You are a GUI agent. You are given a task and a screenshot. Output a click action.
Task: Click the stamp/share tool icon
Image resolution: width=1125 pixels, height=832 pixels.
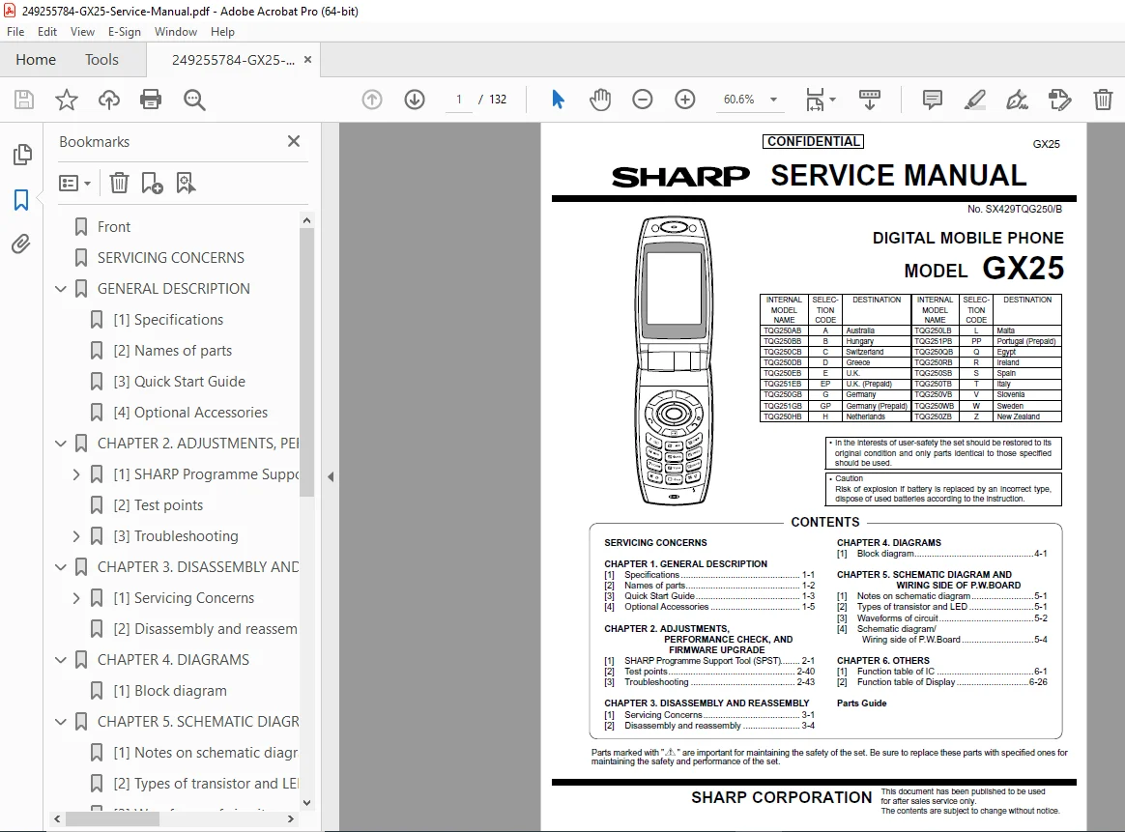tap(1059, 99)
